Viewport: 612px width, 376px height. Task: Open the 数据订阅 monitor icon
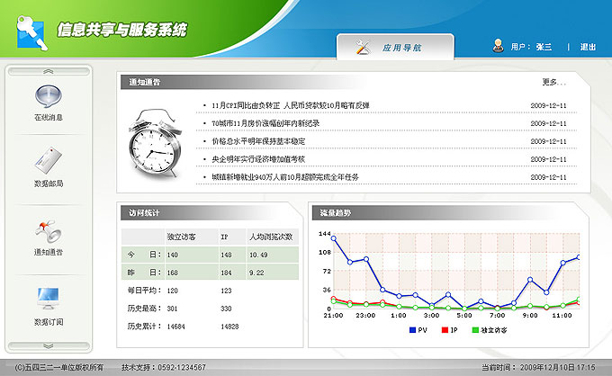click(x=49, y=299)
